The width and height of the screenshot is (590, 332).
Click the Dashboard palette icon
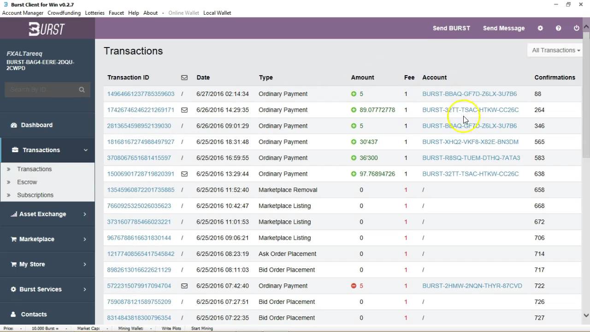[x=13, y=125]
